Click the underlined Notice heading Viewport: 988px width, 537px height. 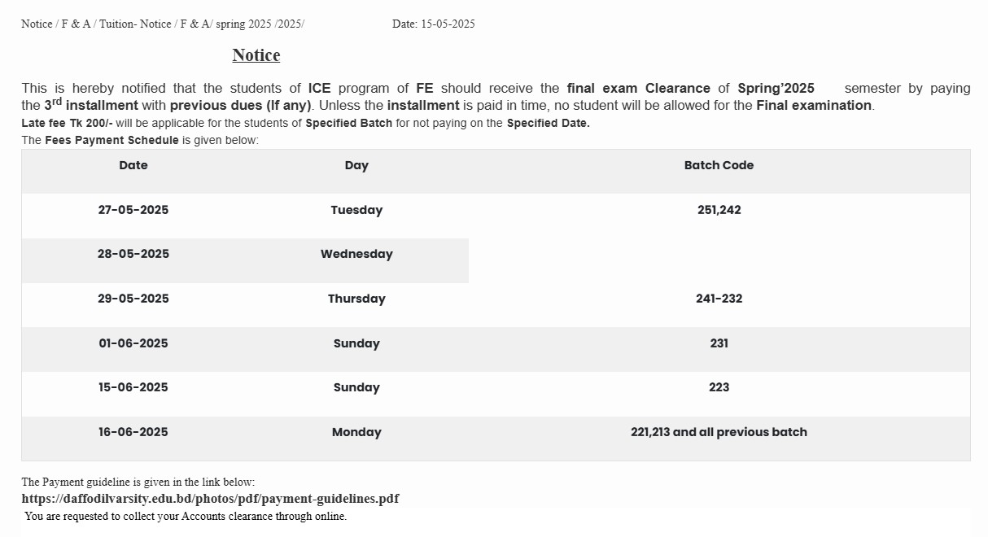256,55
